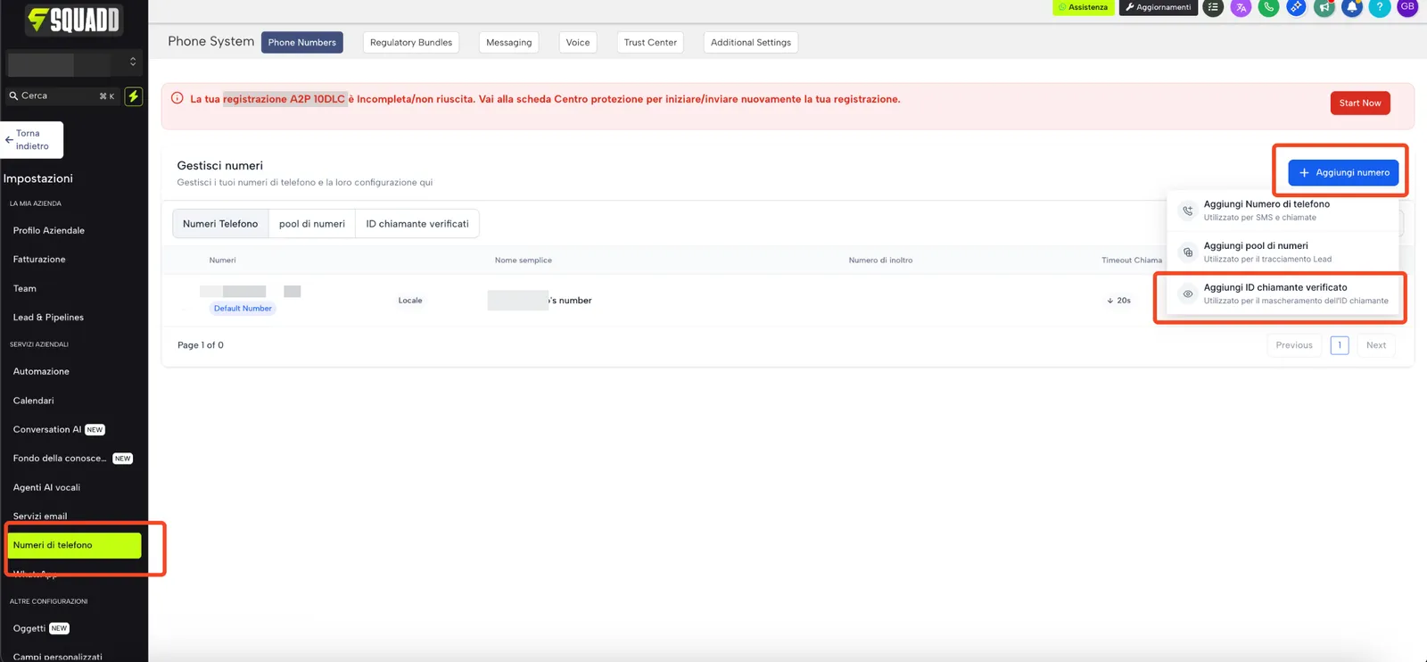Viewport: 1427px width, 662px height.
Task: Click the Next pagination button
Action: tap(1376, 345)
